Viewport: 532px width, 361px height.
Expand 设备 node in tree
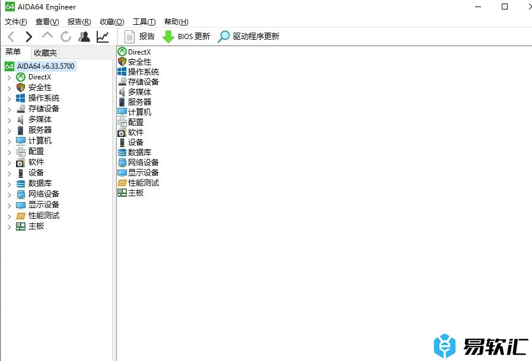(x=9, y=174)
